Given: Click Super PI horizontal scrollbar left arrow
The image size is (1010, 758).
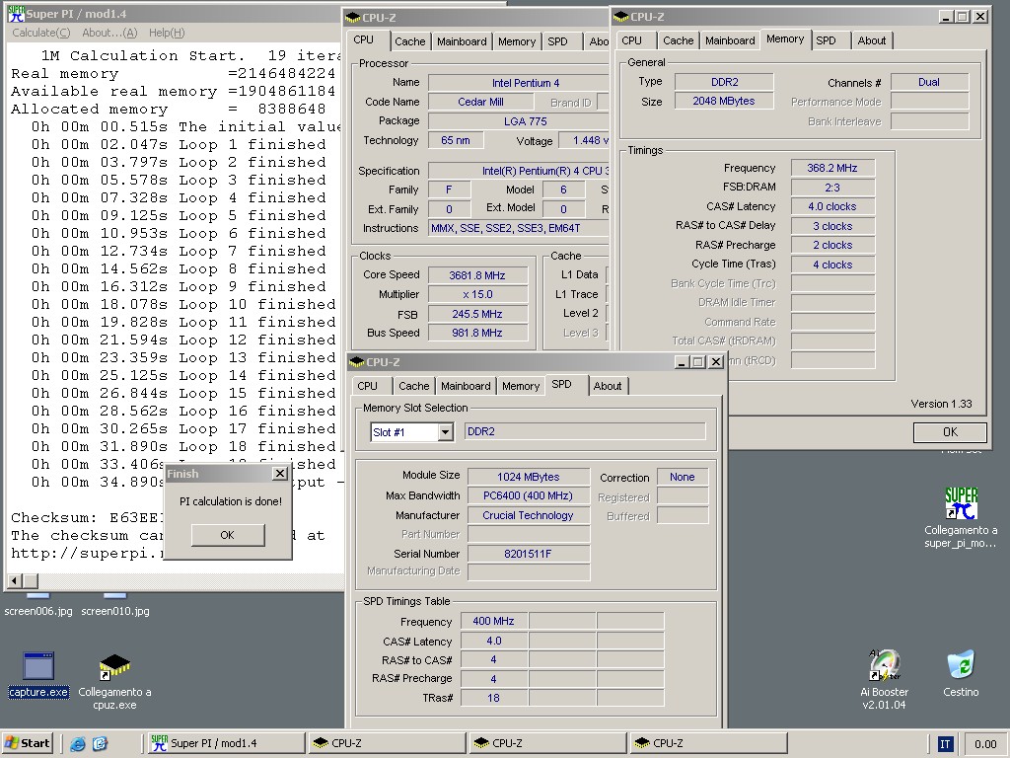Looking at the screenshot, I should pyautogui.click(x=15, y=580).
